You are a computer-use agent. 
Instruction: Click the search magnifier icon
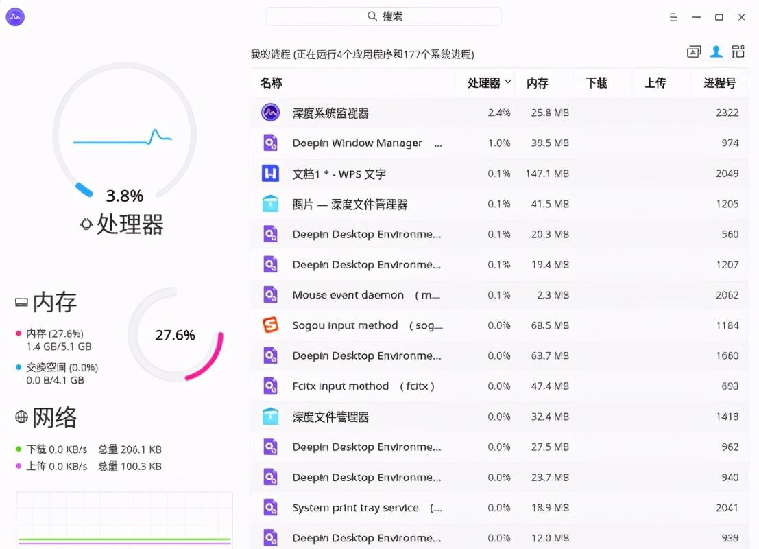pos(372,16)
